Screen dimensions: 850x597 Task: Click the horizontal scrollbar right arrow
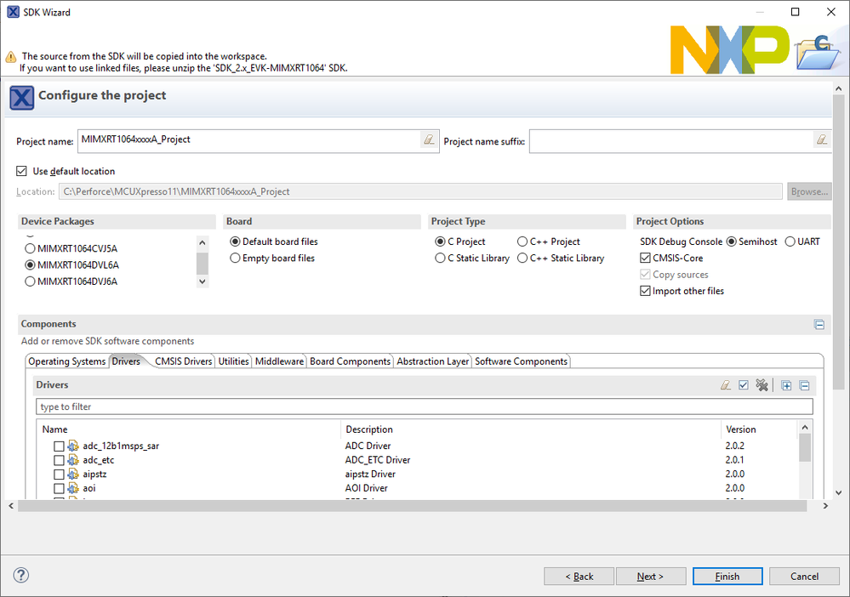[825, 506]
